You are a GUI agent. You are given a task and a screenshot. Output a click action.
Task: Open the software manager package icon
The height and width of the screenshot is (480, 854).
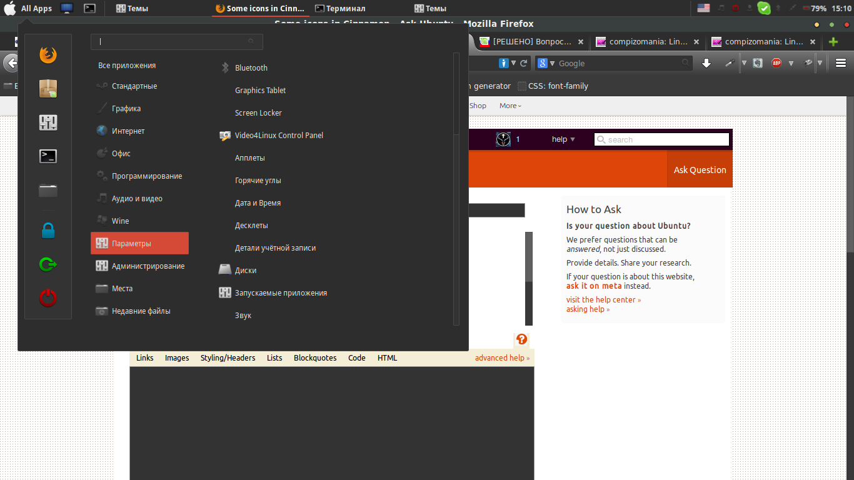48,88
